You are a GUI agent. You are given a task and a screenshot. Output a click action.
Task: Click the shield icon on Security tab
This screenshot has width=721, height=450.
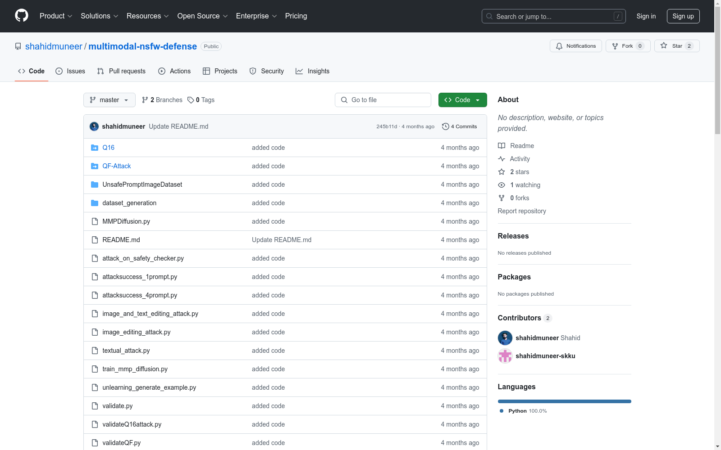(253, 71)
